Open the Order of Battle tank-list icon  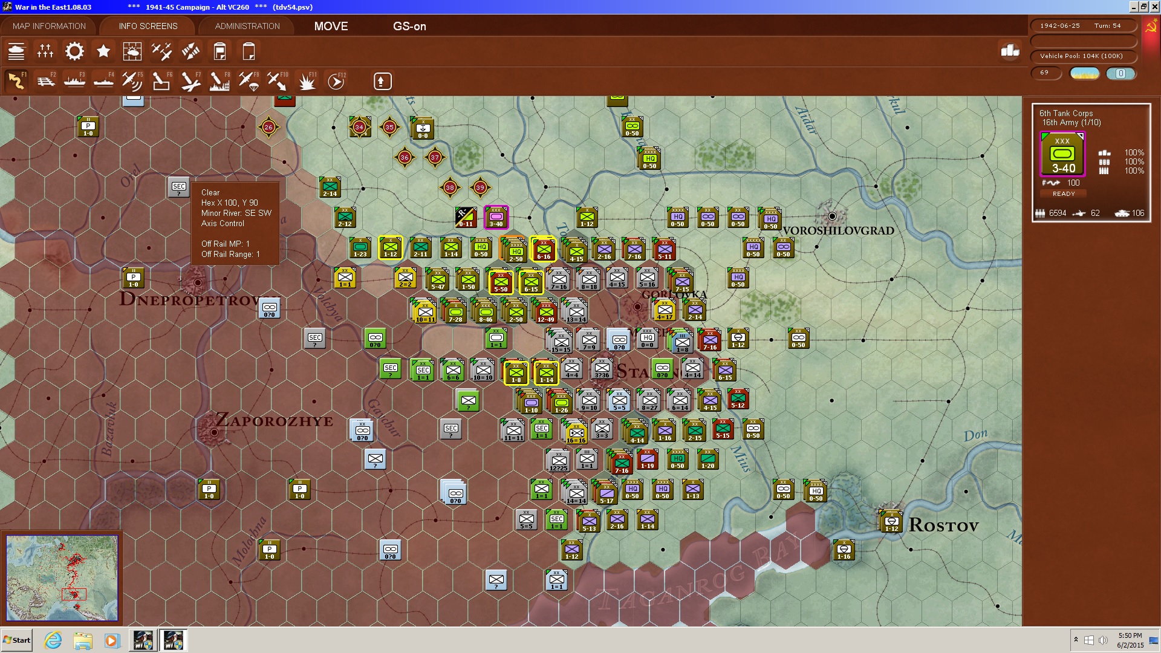tap(16, 51)
